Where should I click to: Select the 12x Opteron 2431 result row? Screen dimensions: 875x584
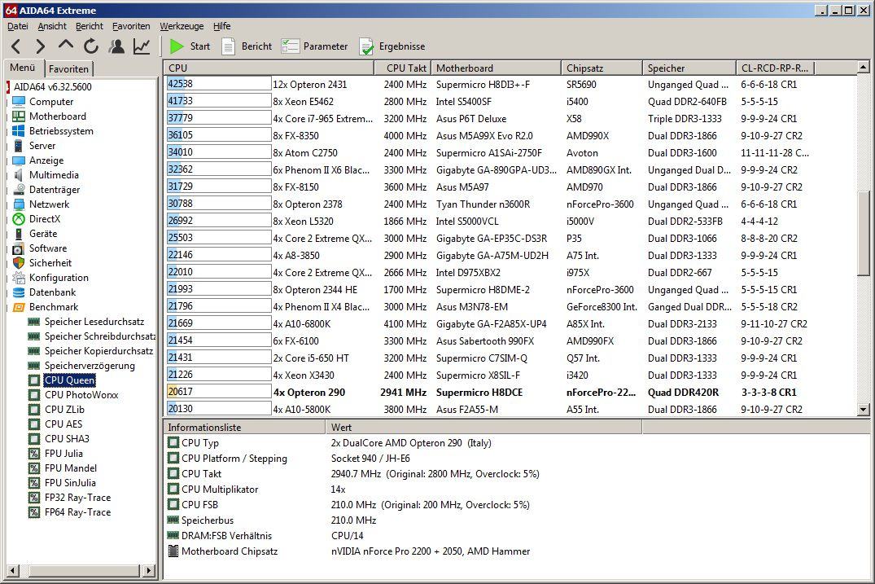510,85
